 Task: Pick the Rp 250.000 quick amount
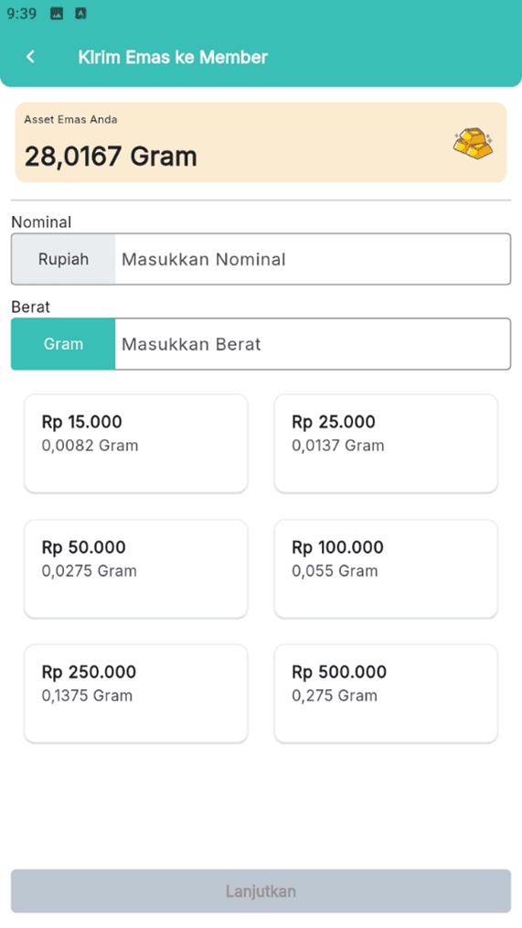click(x=136, y=694)
